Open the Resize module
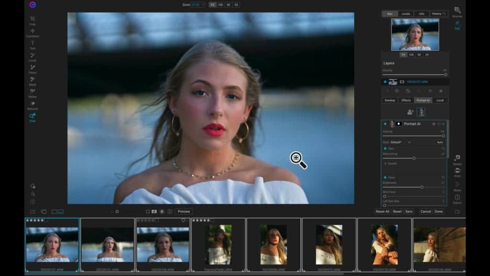The height and width of the screenshot is (276, 490). coord(457,160)
